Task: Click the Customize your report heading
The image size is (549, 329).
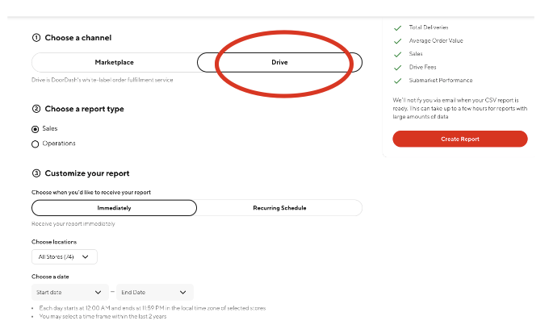Action: (x=86, y=173)
